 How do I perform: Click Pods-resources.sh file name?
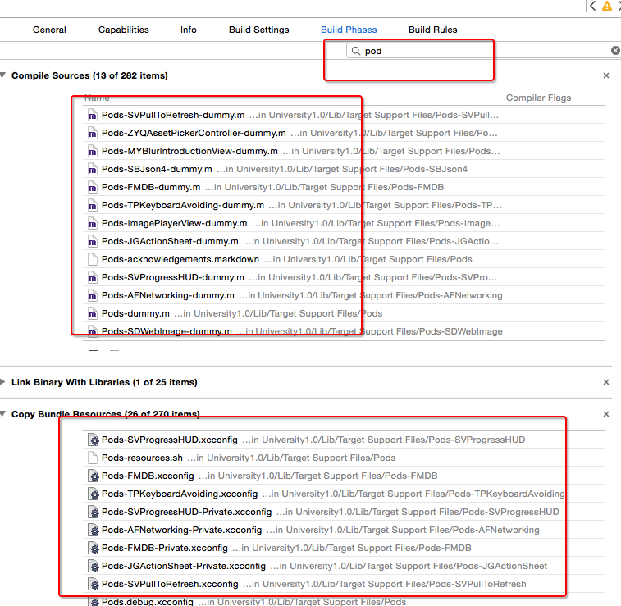pyautogui.click(x=142, y=458)
